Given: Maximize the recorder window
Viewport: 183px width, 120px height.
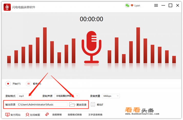Looking at the screenshot, I should click(x=170, y=5).
